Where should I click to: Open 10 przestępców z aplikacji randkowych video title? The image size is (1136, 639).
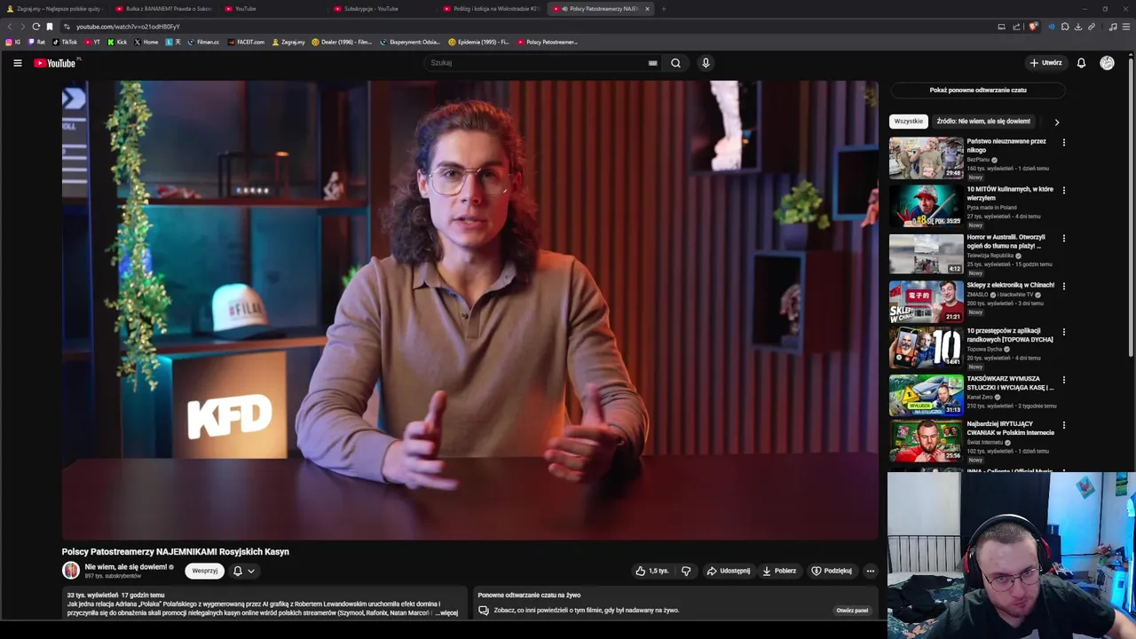point(1010,335)
